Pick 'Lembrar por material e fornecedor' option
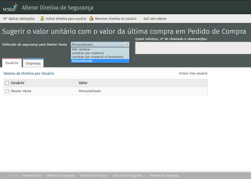 pos(98,57)
